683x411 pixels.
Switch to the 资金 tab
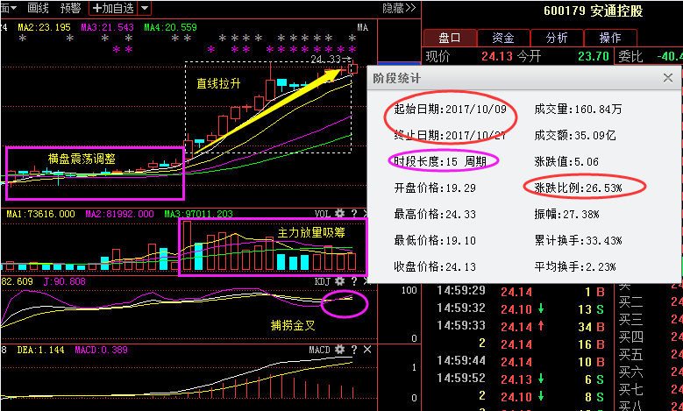click(503, 38)
